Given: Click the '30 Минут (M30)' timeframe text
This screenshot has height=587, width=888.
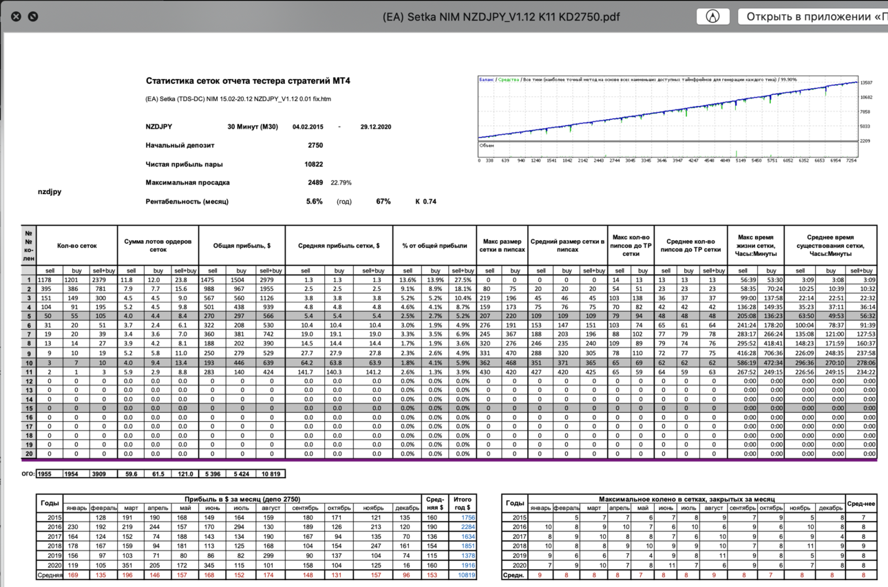Looking at the screenshot, I should [x=253, y=127].
